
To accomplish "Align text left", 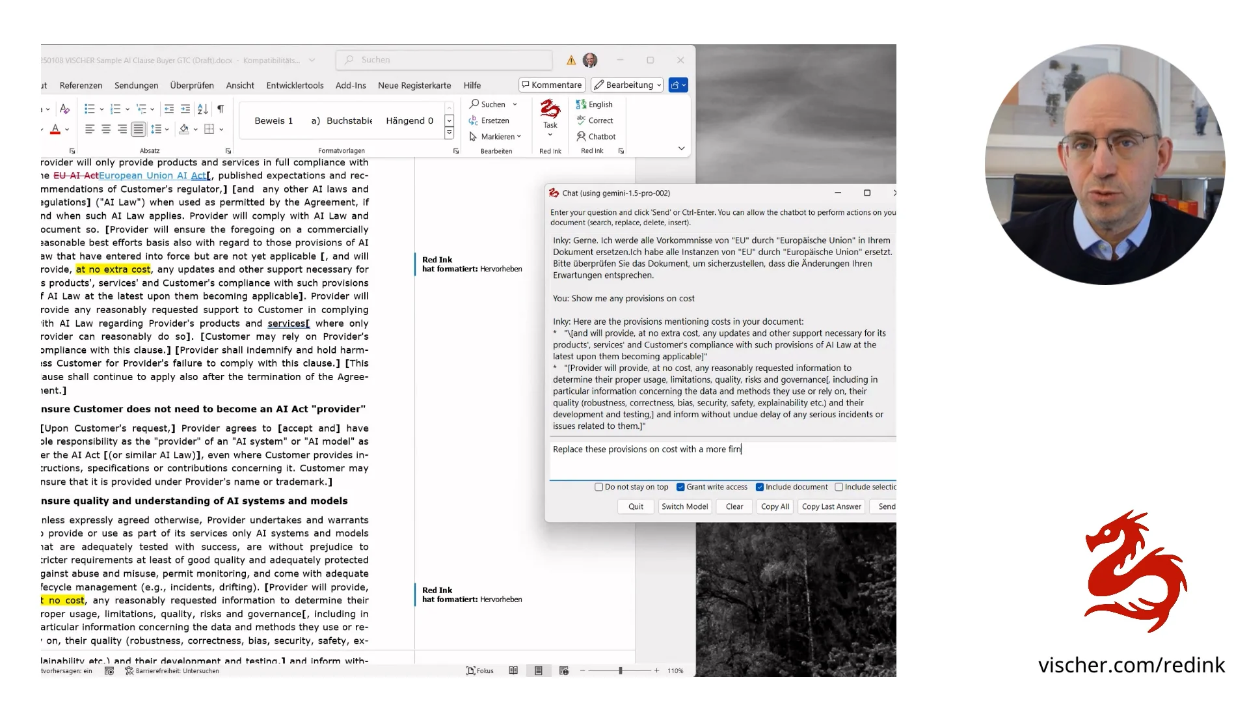I will point(90,129).
